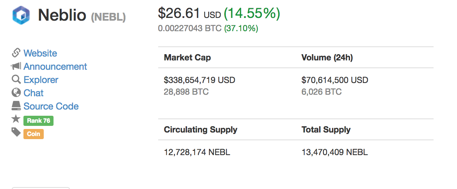The image size is (457, 189).
Task: Open the Chat link
Action: point(34,93)
